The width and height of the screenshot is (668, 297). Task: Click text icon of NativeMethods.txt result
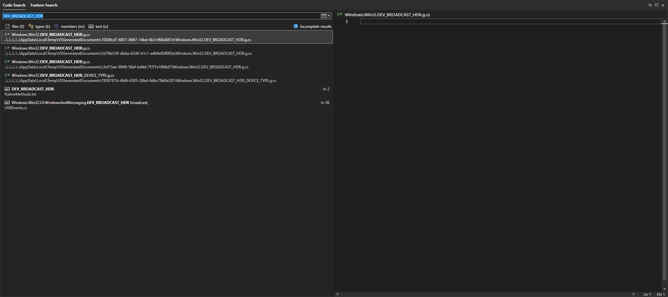tap(7, 89)
